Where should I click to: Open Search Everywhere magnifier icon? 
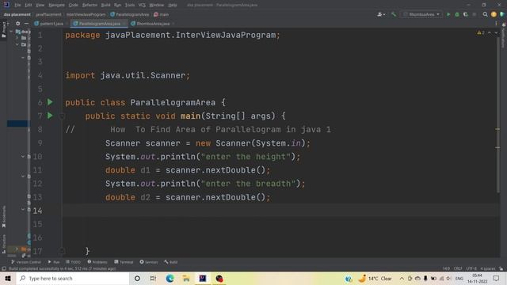pos(485,14)
